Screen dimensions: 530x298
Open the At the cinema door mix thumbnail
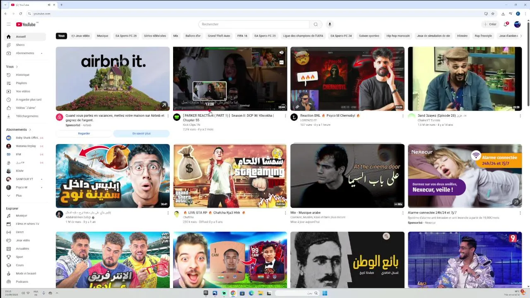(347, 176)
